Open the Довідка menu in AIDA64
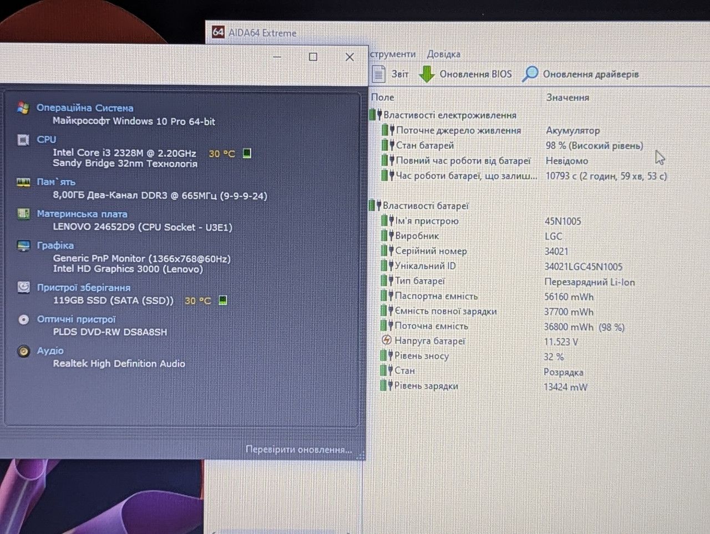 point(443,54)
